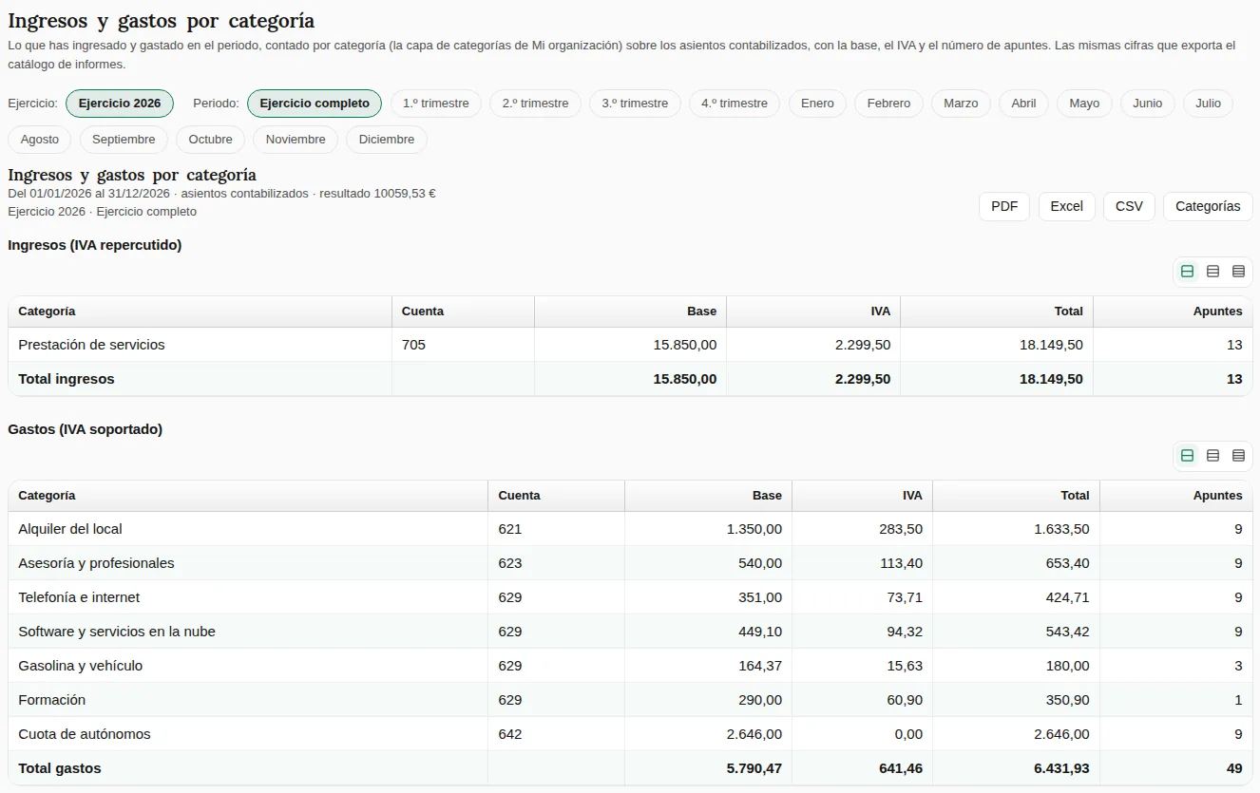Select the Ejercicio 2026 chip
This screenshot has height=793, width=1260.
click(x=120, y=104)
